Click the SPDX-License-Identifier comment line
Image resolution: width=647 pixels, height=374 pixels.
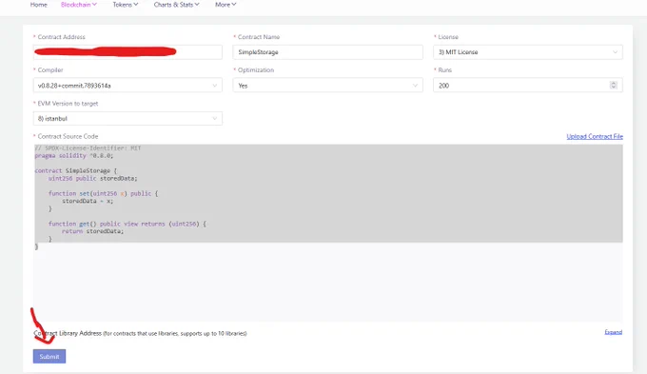[x=88, y=148]
